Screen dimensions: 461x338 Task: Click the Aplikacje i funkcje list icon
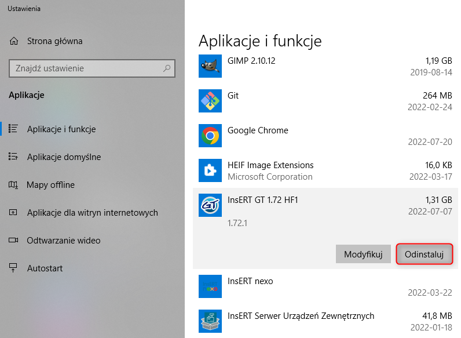(x=13, y=129)
